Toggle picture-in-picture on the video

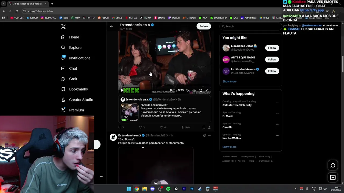[x=200, y=90]
